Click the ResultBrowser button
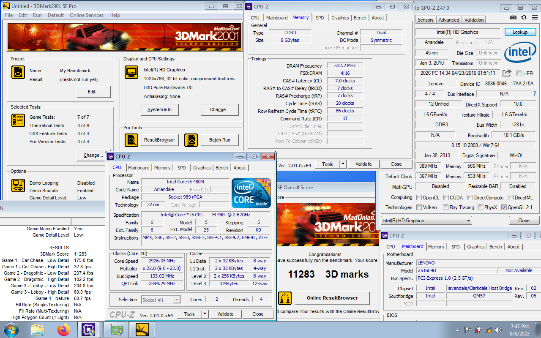Image resolution: width=541 pixels, height=338 pixels. tap(159, 140)
